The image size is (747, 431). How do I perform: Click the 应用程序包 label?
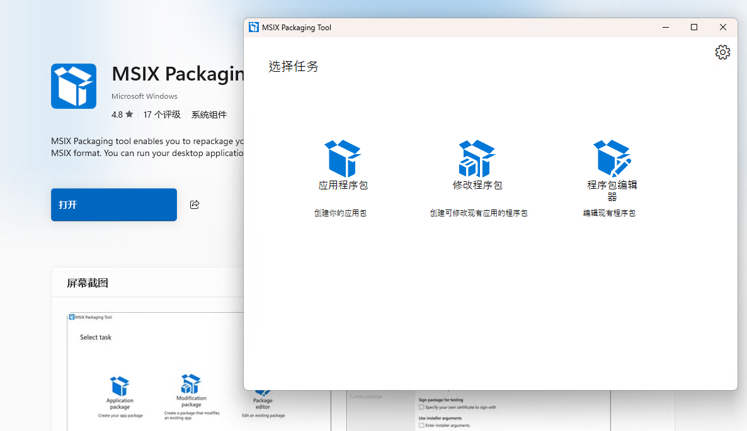pyautogui.click(x=343, y=185)
